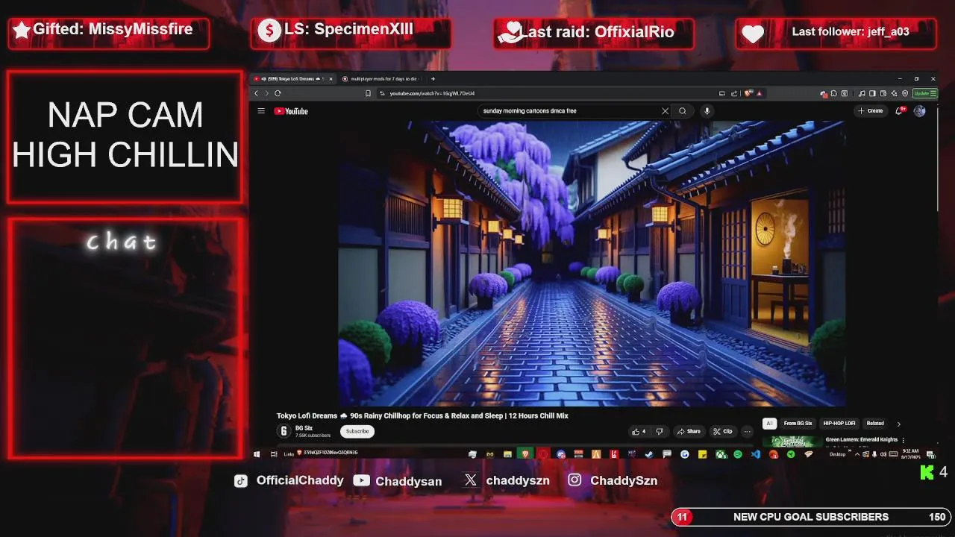The width and height of the screenshot is (955, 537).
Task: Start voice search with the microphone
Action: click(707, 111)
